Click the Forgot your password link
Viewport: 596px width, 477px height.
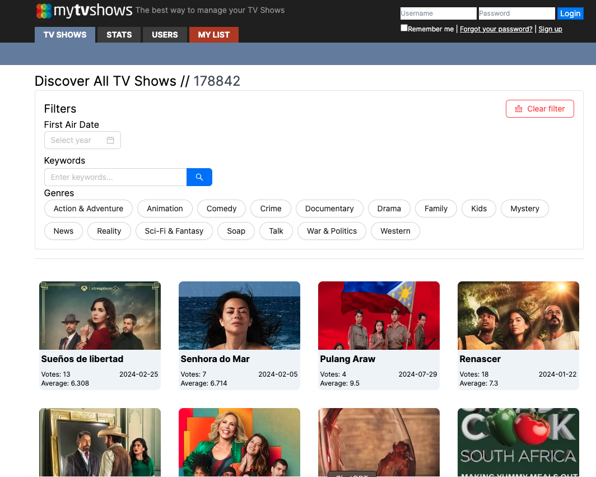pyautogui.click(x=496, y=29)
